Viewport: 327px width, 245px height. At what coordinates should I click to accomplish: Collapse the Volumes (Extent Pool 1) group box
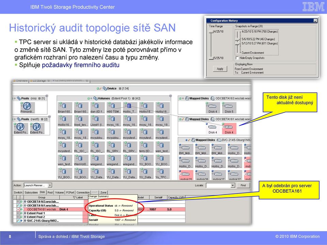[171, 96]
